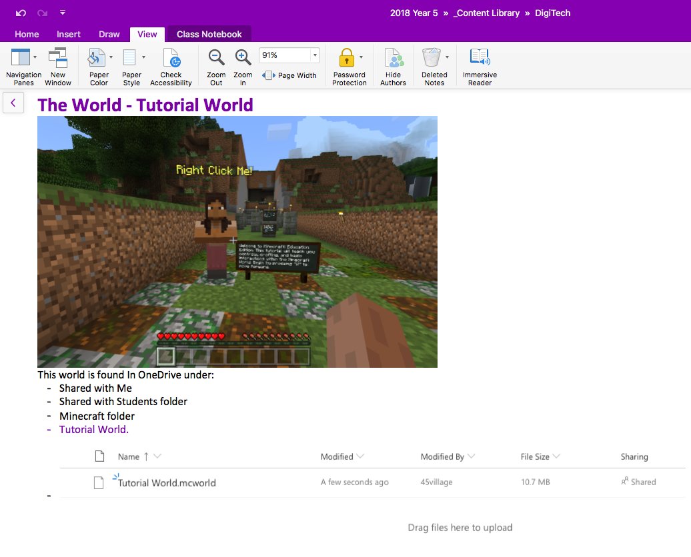Click the Shared status of Tutorial World
Image resolution: width=691 pixels, height=557 pixels.
tap(638, 482)
